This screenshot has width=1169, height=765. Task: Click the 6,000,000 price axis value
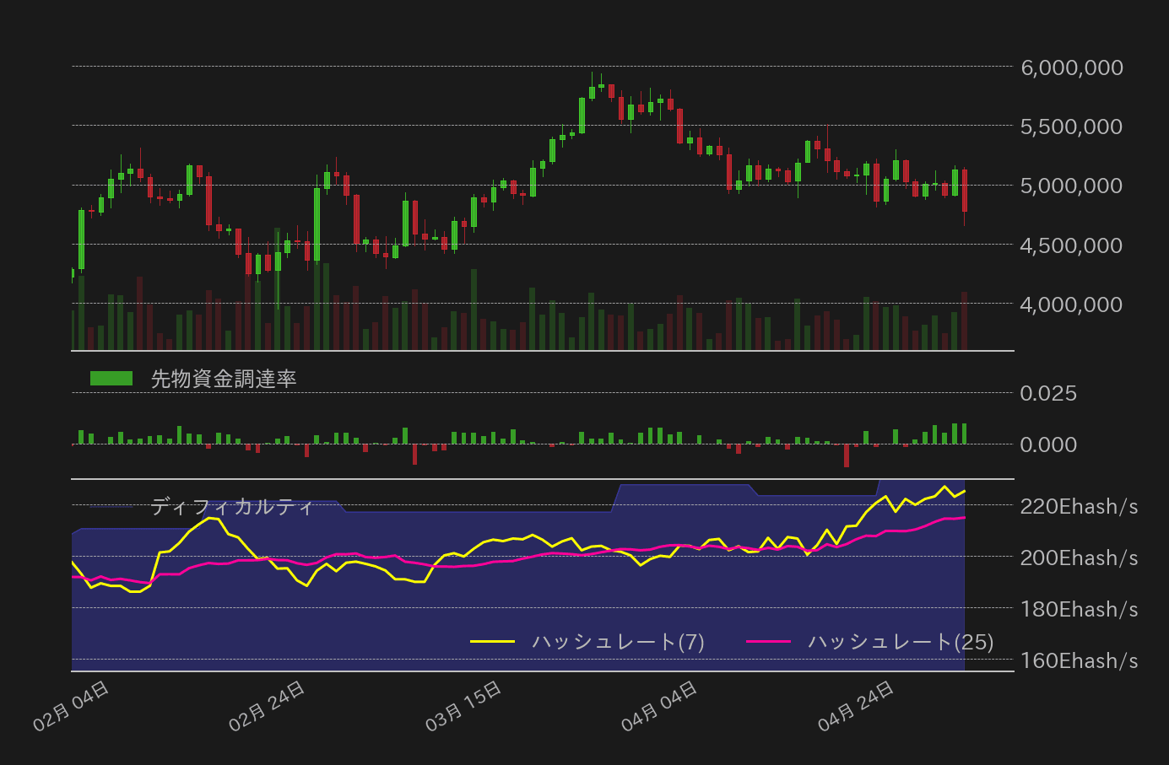(1070, 67)
